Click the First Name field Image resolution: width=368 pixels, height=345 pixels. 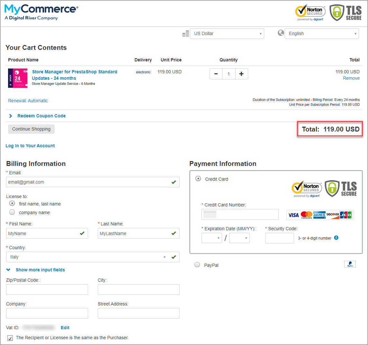[x=47, y=233]
